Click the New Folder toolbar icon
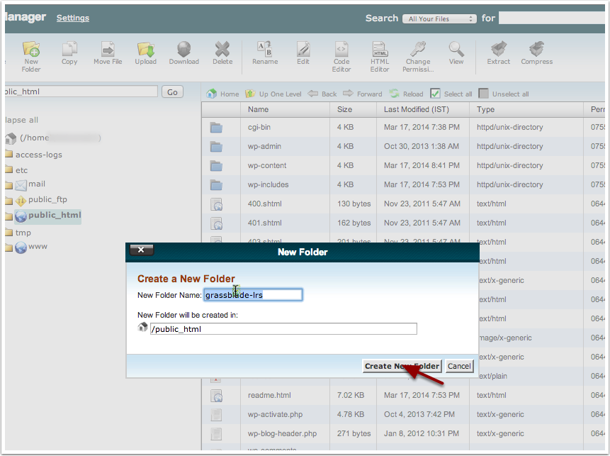Image resolution: width=610 pixels, height=456 pixels. click(x=31, y=50)
